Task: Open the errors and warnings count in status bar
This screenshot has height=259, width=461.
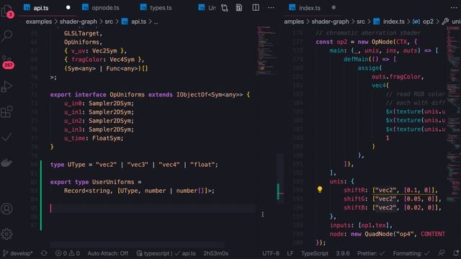Action: [68, 253]
